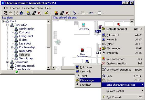Viewport: 145px width, 100px height.
Task: Click the add new location toolbar icon
Action: coord(29,13)
